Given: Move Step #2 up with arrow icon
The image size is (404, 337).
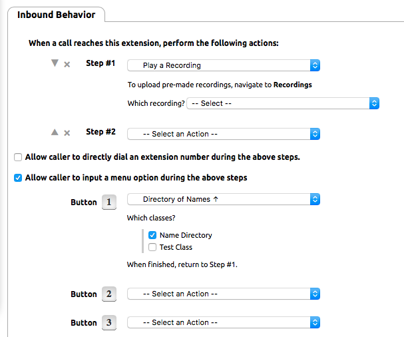Looking at the screenshot, I should (55, 133).
